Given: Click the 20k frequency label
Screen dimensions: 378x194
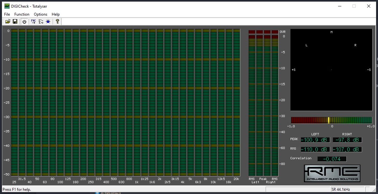Looking at the screenshot, I should pyautogui.click(x=236, y=179).
